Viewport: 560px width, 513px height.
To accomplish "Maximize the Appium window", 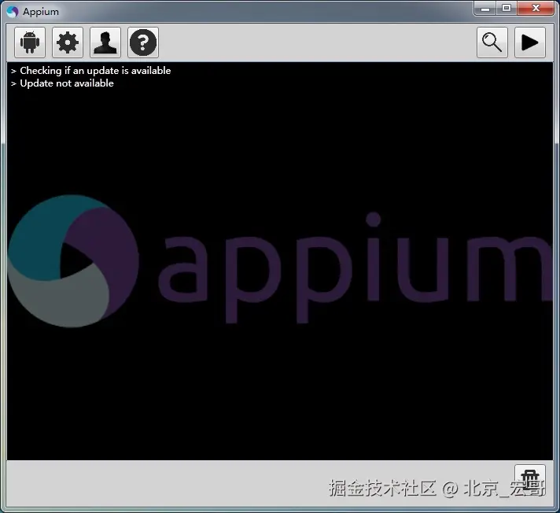I will (507, 9).
